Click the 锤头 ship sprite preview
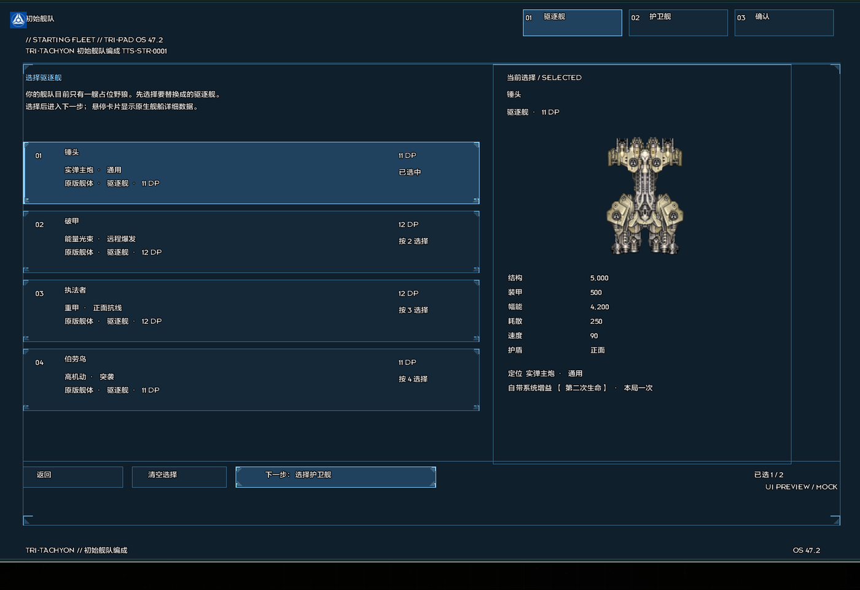Image resolution: width=860 pixels, height=590 pixels. pos(644,195)
